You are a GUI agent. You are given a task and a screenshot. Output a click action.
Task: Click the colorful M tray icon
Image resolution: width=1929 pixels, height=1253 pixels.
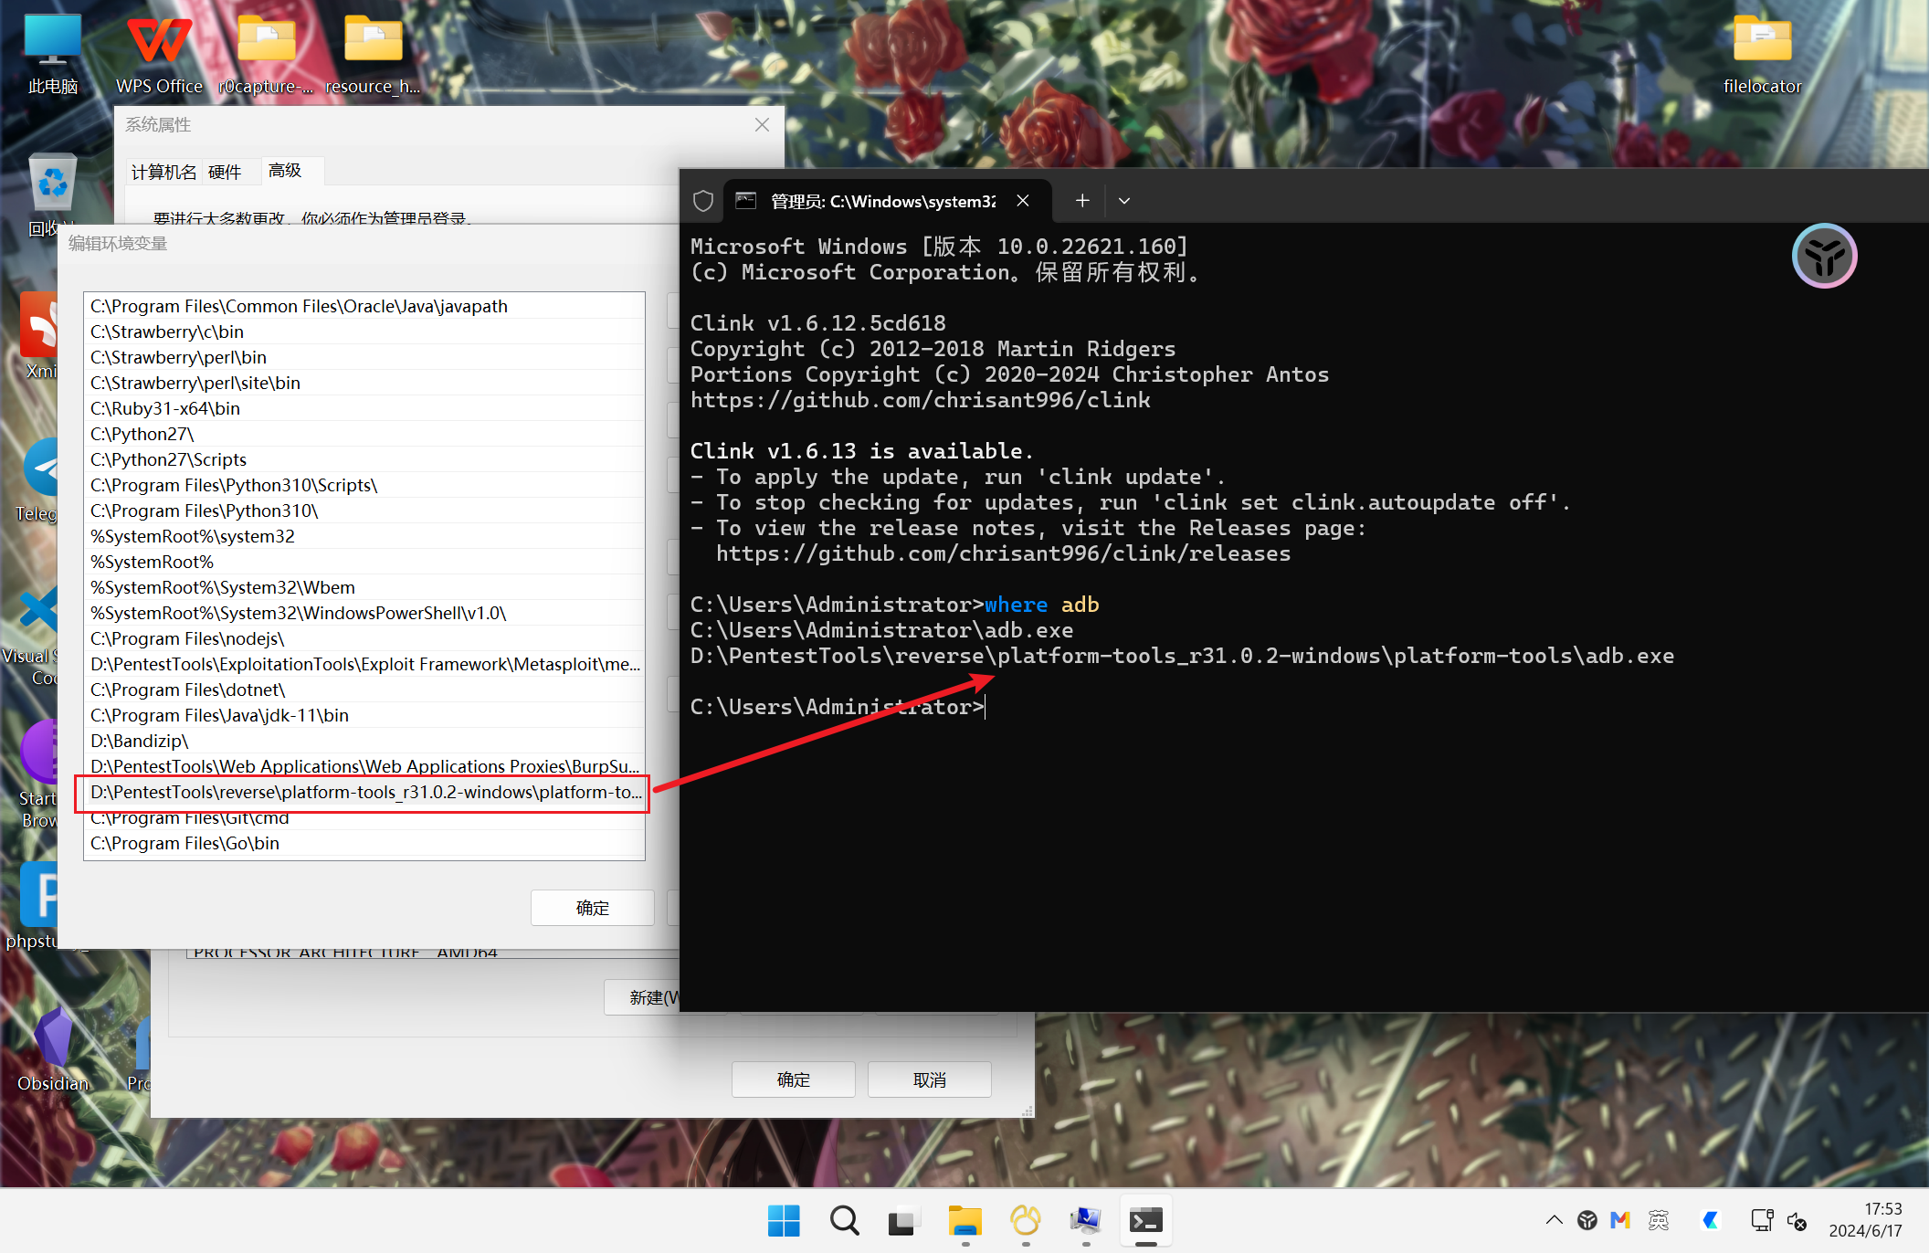tap(1620, 1220)
